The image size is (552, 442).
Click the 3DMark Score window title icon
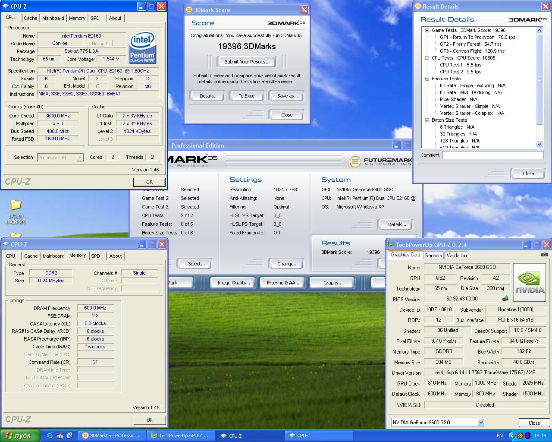(x=189, y=9)
